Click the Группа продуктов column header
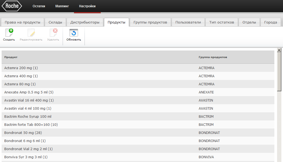Viewport: 283px width, 162px height. click(213, 57)
